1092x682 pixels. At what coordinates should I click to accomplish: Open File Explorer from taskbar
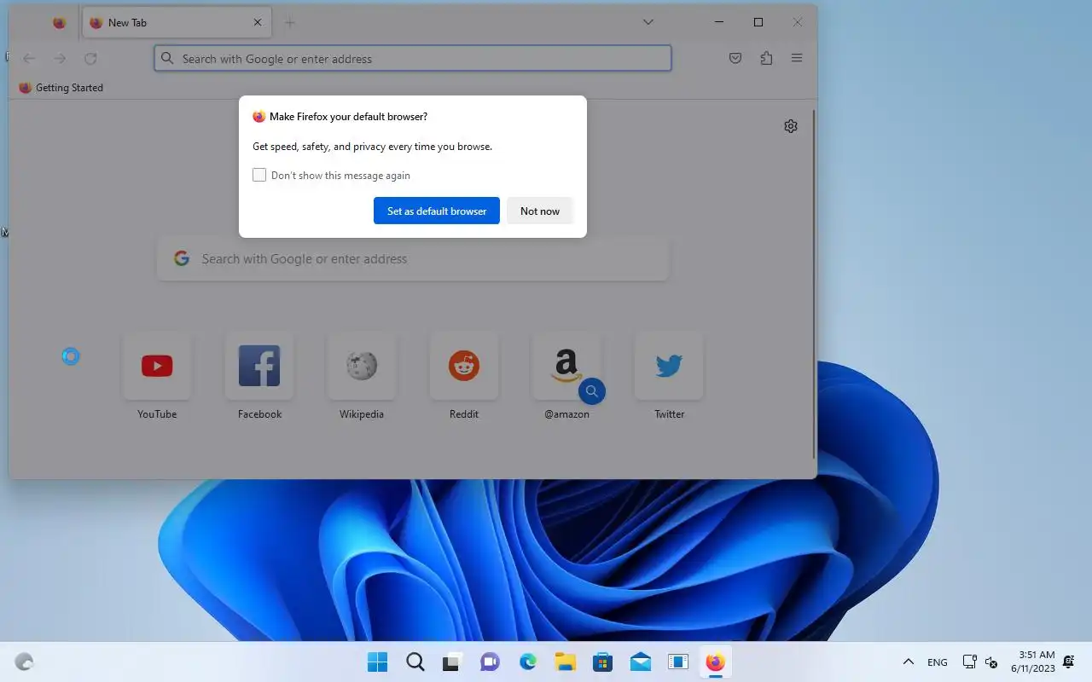(565, 662)
